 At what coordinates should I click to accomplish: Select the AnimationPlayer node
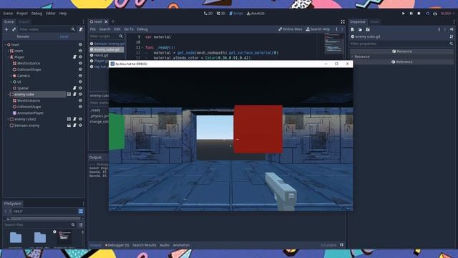(x=30, y=113)
